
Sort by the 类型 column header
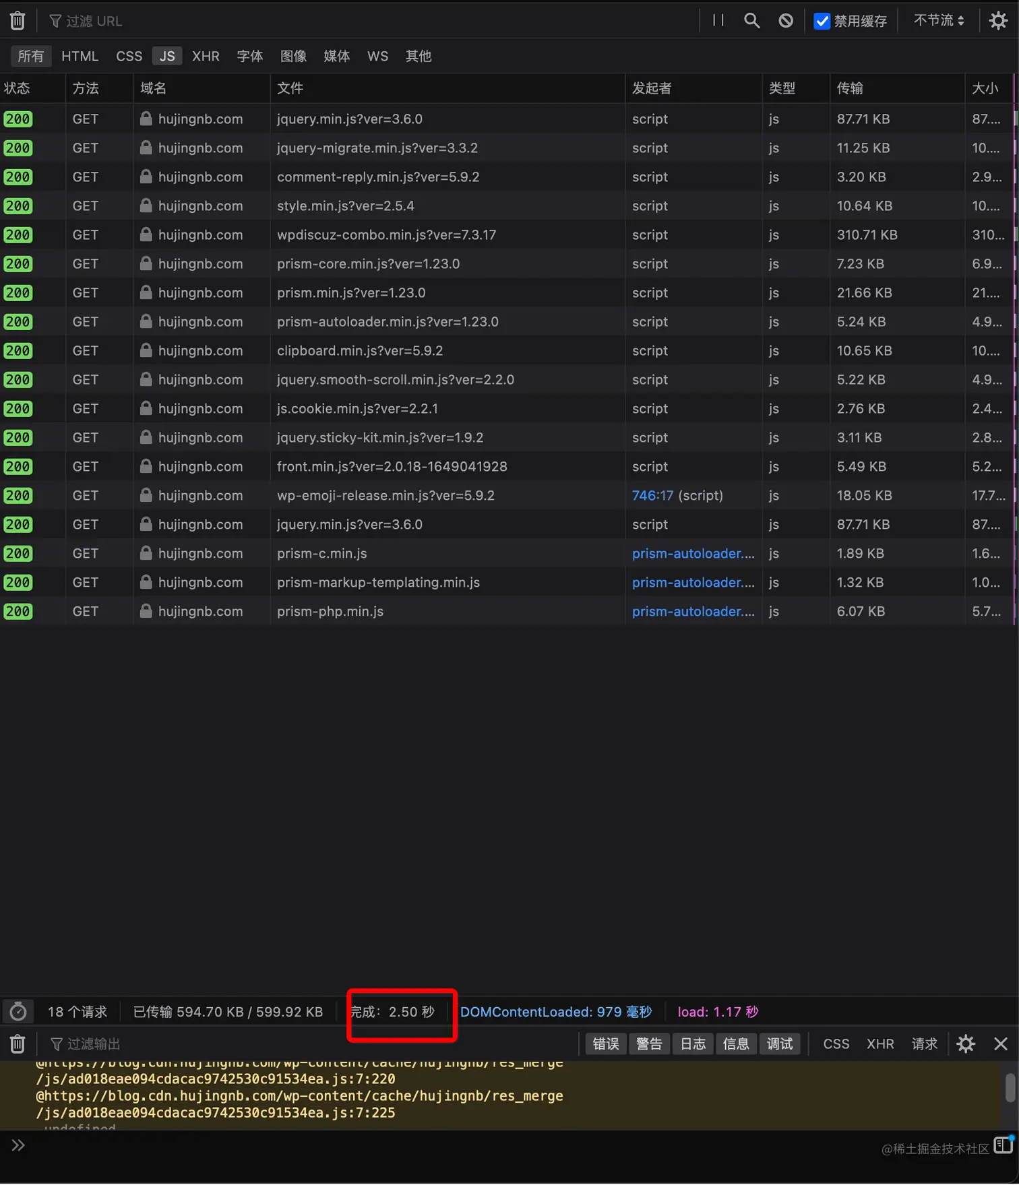[796, 88]
